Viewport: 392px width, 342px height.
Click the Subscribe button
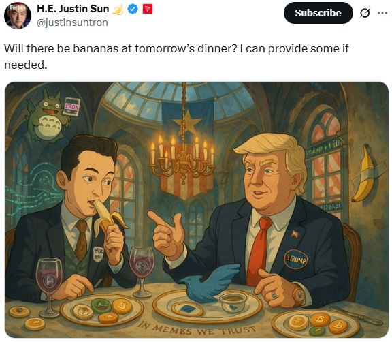coord(318,13)
